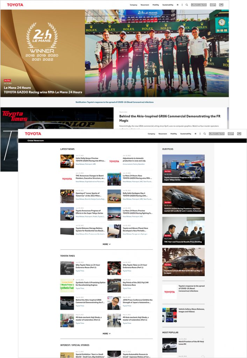Switch to JPN in the Newsroom header
The height and width of the screenshot is (358, 247).
click(239, 134)
